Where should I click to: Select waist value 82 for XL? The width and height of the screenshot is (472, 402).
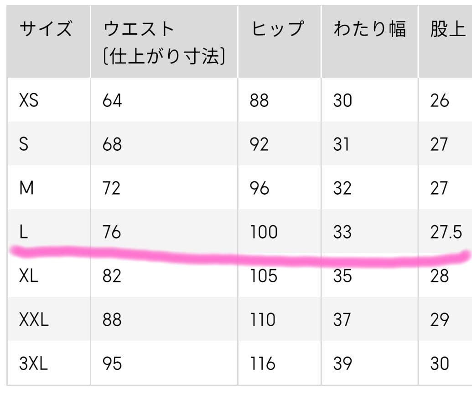point(112,276)
